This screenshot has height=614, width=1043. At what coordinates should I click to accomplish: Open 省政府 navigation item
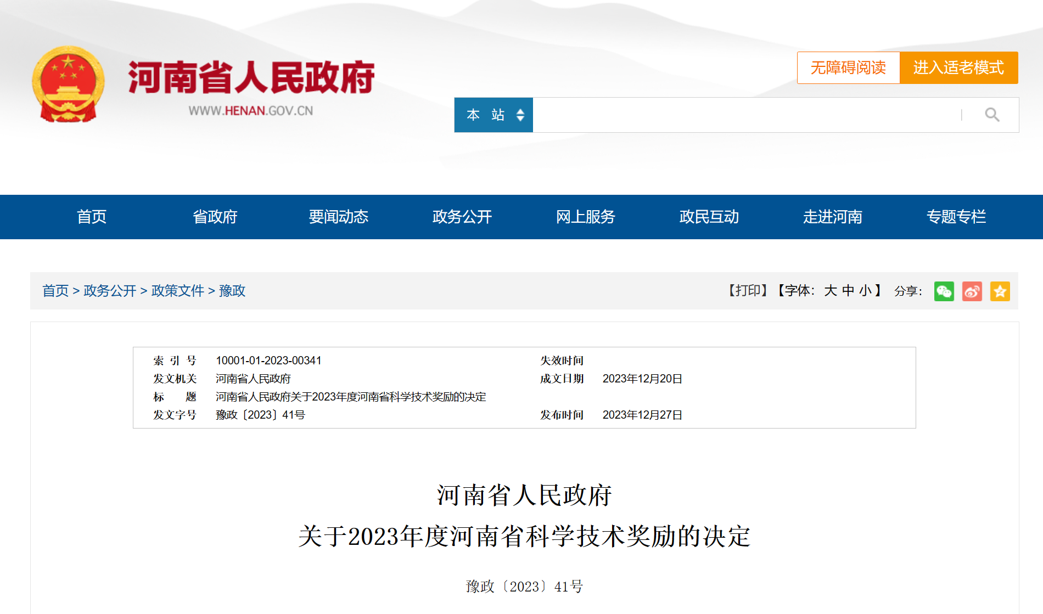point(215,217)
